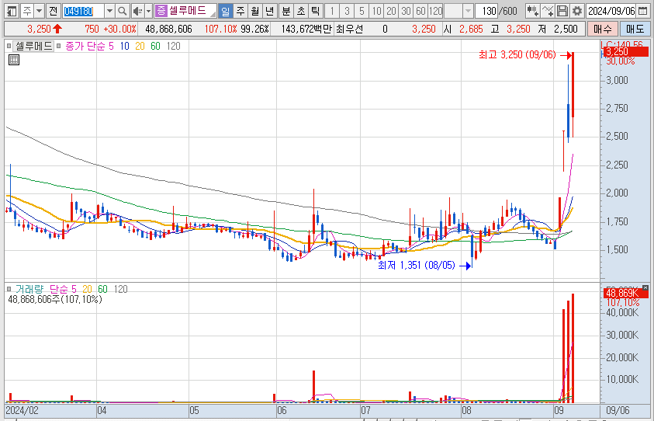The image size is (654, 421).
Task: Toggle the square beside 셀루메드 legend
Action: [x=9, y=46]
